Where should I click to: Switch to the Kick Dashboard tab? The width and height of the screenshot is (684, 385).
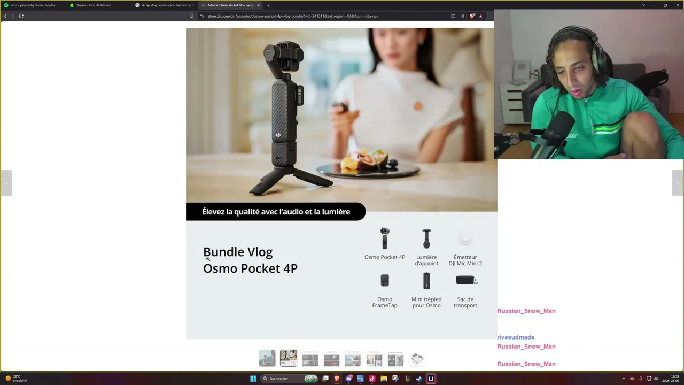(98, 5)
